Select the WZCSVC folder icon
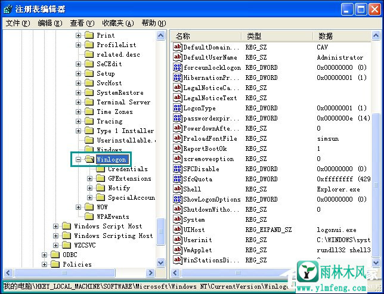Viewport: 384px width, 294px height. tap(66, 245)
